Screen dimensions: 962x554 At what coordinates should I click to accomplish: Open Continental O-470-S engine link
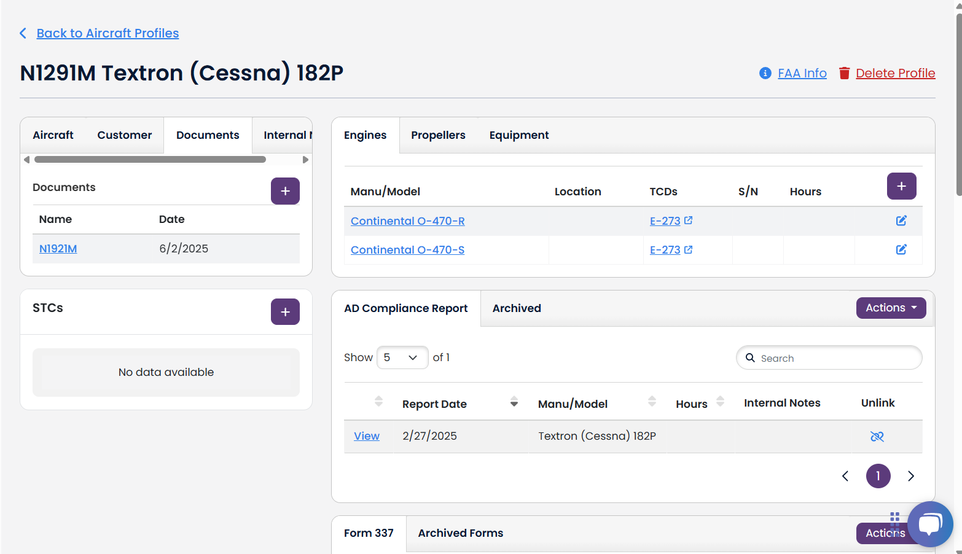point(408,250)
